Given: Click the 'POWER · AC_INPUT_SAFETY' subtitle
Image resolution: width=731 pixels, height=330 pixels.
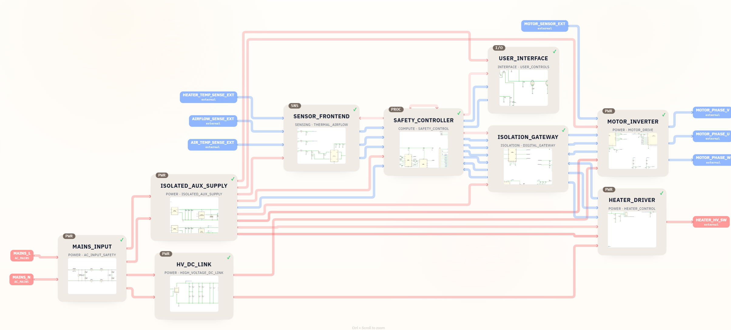Looking at the screenshot, I should click(x=92, y=255).
